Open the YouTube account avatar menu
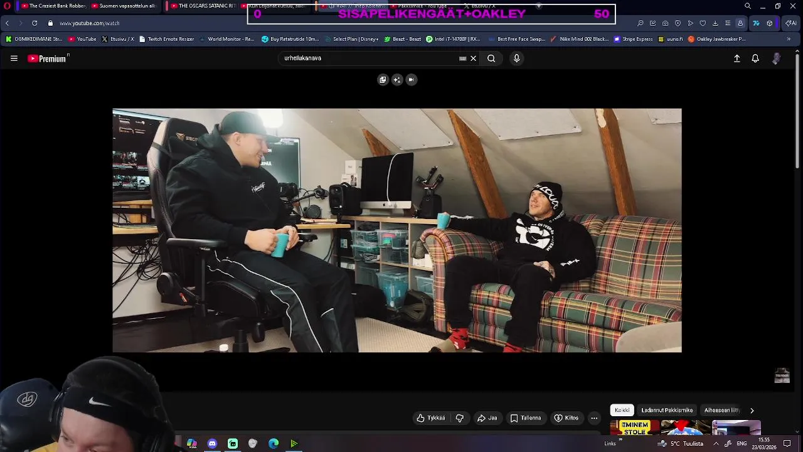803x452 pixels. tap(777, 58)
